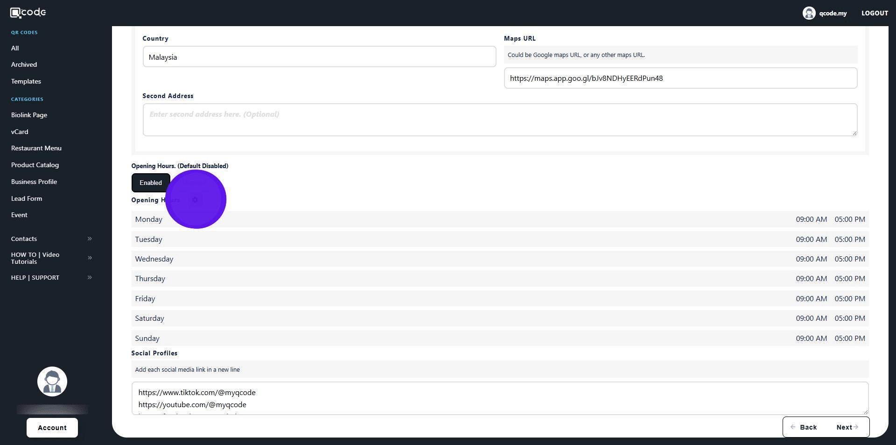This screenshot has width=896, height=445.
Task: Click into the Country field
Action: point(319,57)
